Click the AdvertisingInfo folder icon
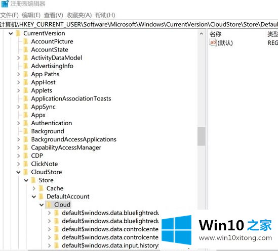 pyautogui.click(x=26, y=66)
